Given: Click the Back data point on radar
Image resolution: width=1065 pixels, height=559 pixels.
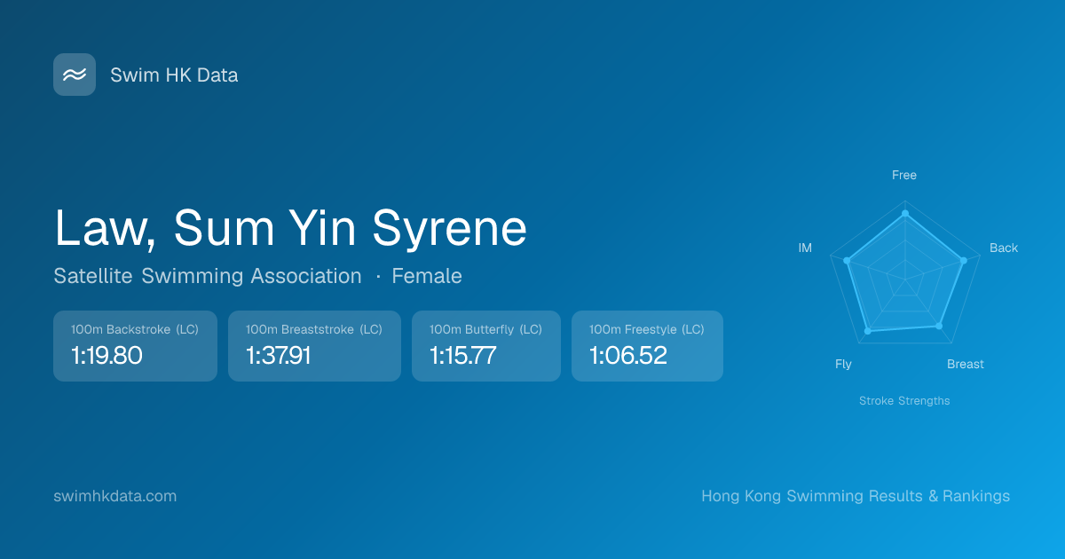Looking at the screenshot, I should pyautogui.click(x=963, y=261).
